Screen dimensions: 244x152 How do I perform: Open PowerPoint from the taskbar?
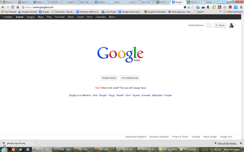(13, 150)
